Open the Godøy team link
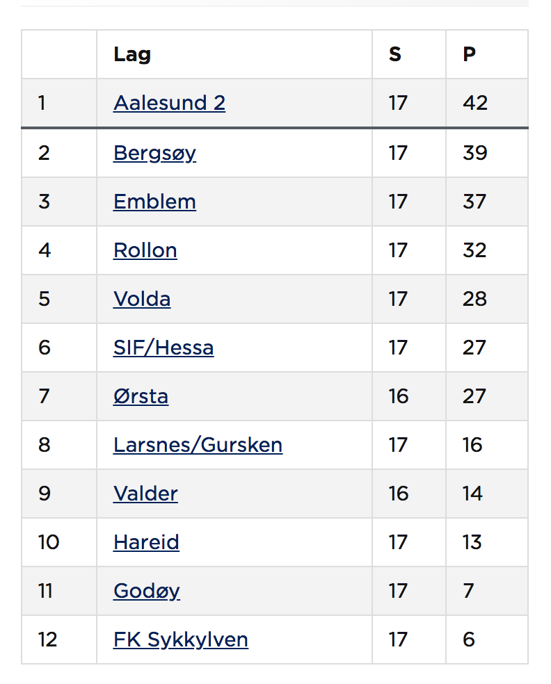551x684 pixels. (x=146, y=590)
